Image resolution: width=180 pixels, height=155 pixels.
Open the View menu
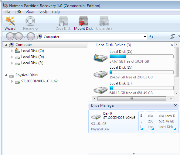pyautogui.click(x=30, y=12)
